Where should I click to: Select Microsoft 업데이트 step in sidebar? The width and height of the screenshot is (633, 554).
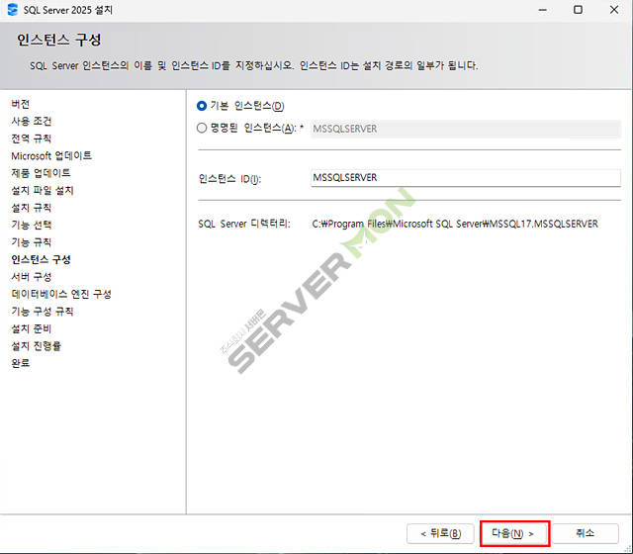point(51,156)
